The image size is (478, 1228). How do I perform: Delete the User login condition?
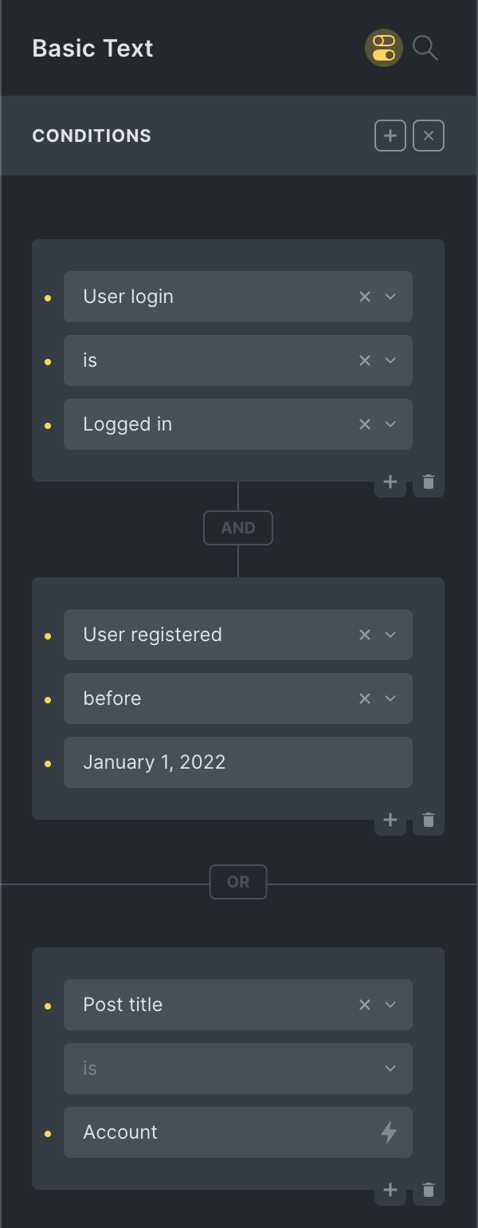(429, 482)
